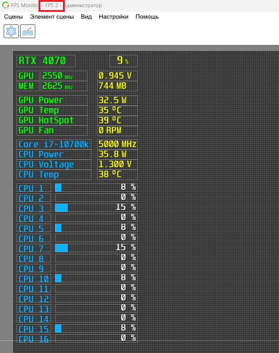
Task: Select the CPU 16 0 % value
Action: click(128, 338)
